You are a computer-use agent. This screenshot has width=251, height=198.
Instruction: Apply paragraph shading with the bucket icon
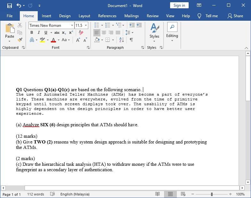tap(97, 40)
